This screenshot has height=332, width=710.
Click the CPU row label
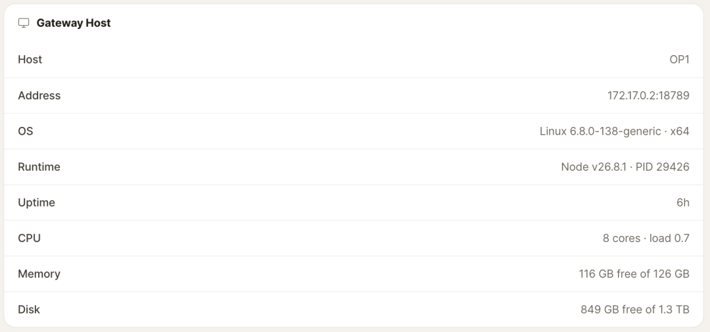click(29, 238)
